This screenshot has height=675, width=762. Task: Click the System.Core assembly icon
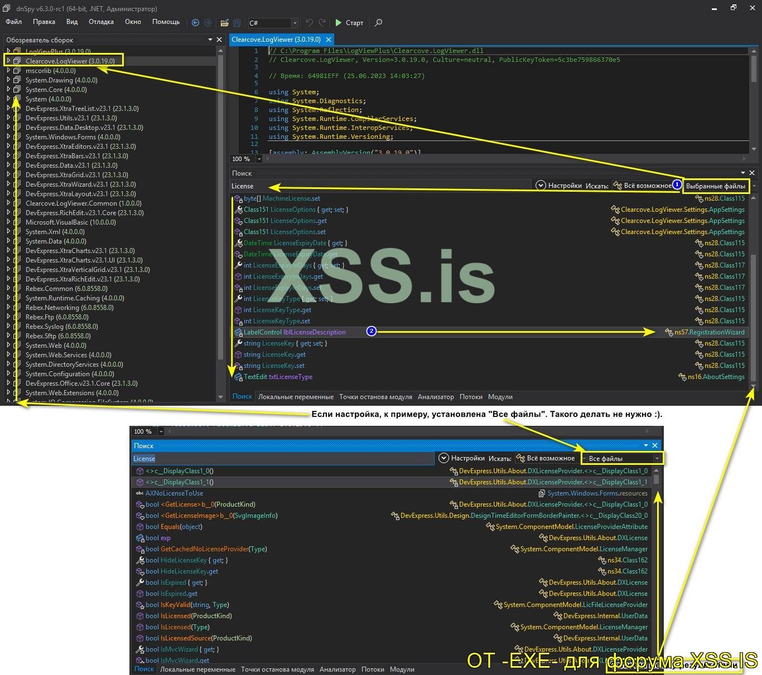17,90
